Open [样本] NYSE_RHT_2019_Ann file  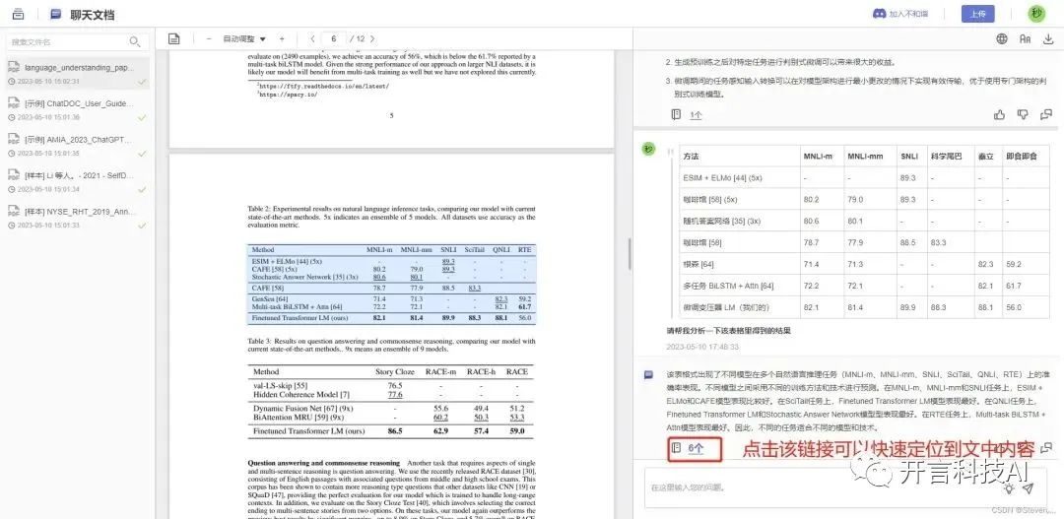78,217
